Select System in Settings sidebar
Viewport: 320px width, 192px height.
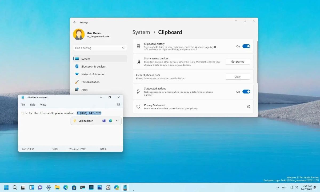tap(100, 59)
